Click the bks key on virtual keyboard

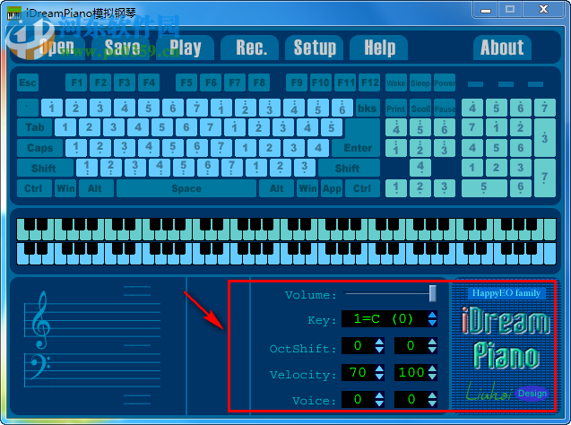click(368, 108)
